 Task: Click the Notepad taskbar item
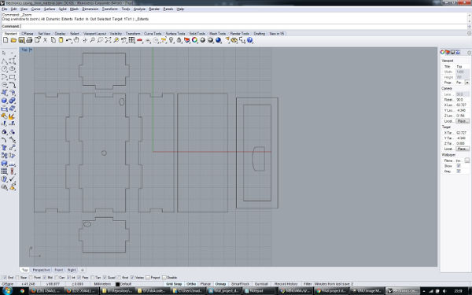(259, 291)
